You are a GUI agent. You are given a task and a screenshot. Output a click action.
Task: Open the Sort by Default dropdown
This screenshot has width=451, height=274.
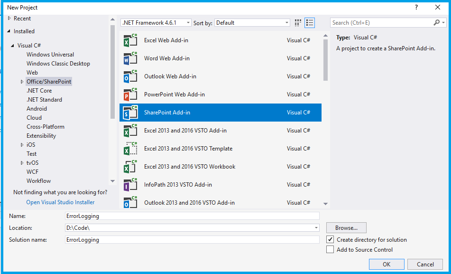(252, 23)
